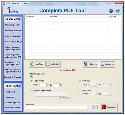This screenshot has width=125, height=115.
Task: Open help via question mark icon
Action: click(118, 11)
